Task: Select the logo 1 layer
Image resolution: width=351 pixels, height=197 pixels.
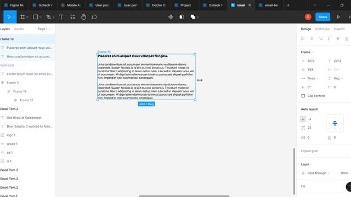Action: (27, 135)
